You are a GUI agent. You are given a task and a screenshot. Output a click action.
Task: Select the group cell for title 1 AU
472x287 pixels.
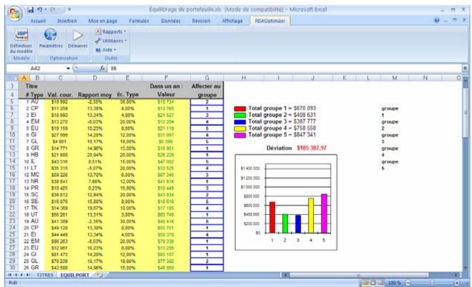[207, 102]
